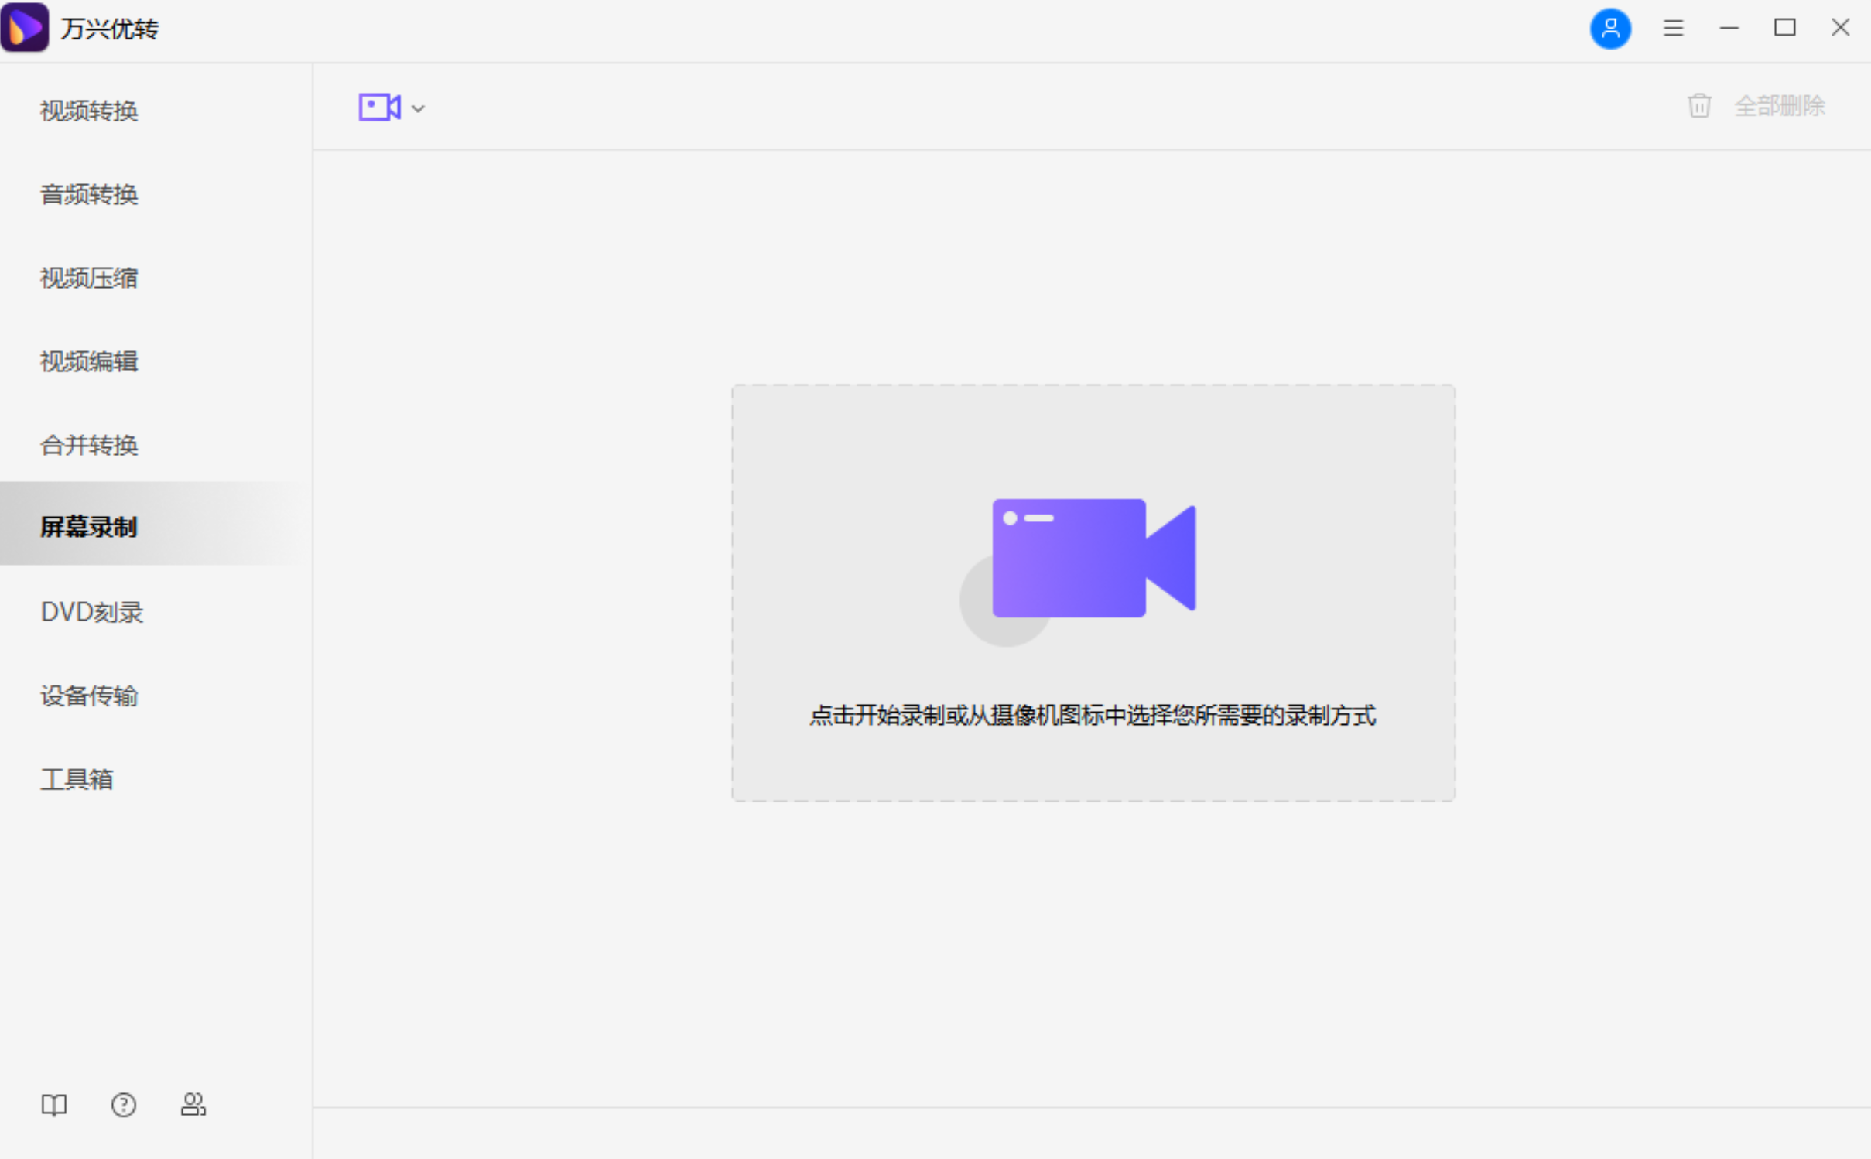1871x1159 pixels.
Task: Click the 全部删除 delete-all link
Action: click(1780, 105)
